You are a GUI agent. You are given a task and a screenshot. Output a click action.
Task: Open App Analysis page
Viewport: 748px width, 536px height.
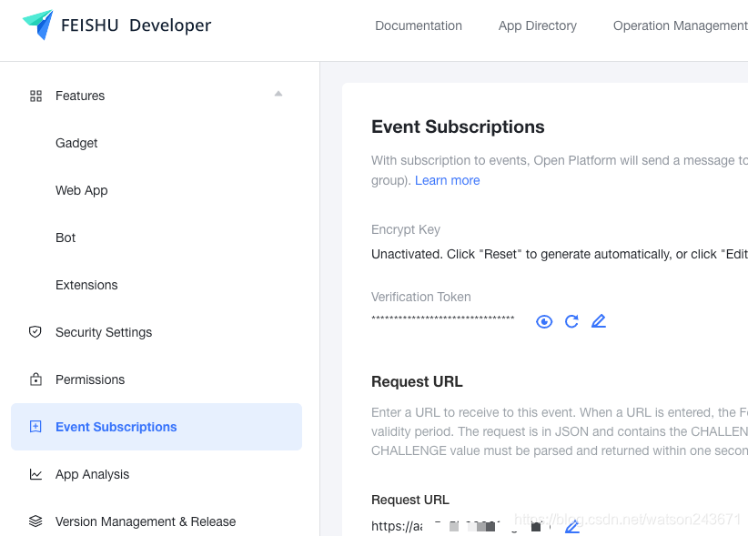click(x=92, y=474)
